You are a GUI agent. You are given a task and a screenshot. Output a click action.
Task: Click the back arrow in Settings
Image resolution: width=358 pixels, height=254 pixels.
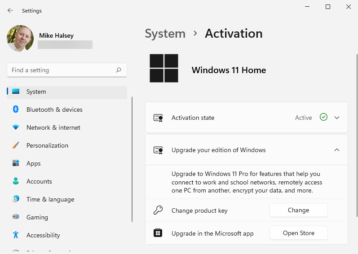(x=10, y=10)
